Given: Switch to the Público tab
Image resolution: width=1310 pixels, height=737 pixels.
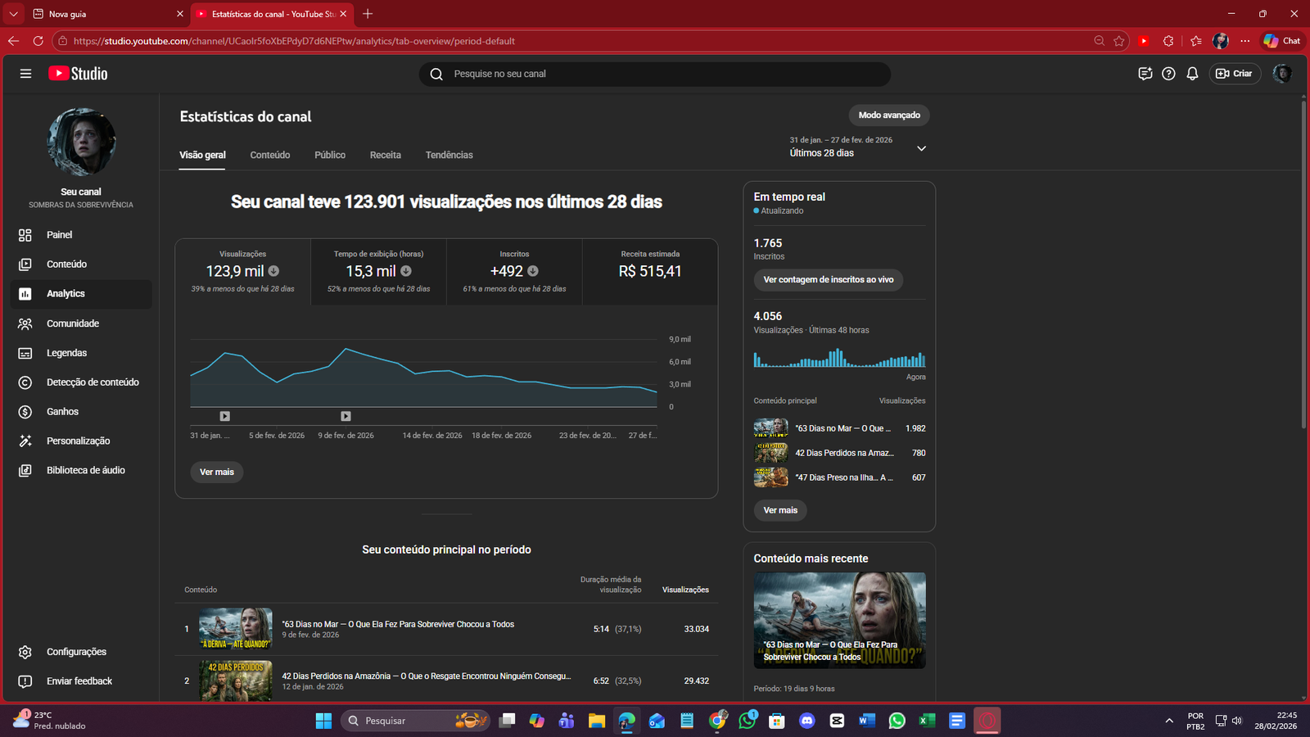Looking at the screenshot, I should click(x=330, y=155).
